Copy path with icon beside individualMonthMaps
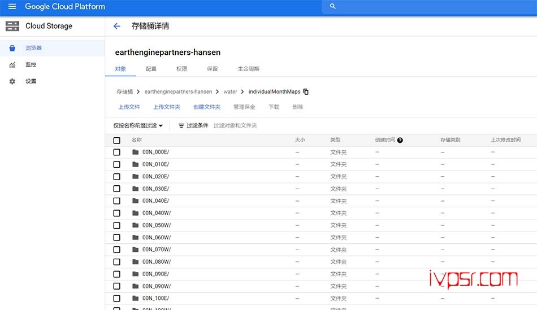 tap(306, 91)
